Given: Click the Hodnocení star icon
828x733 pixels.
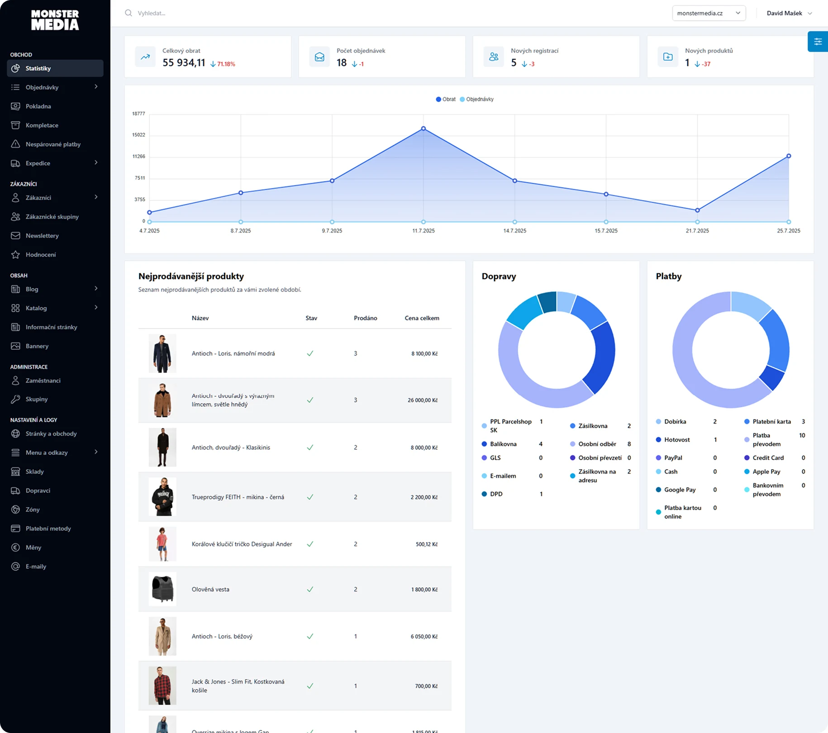Looking at the screenshot, I should pyautogui.click(x=15, y=255).
